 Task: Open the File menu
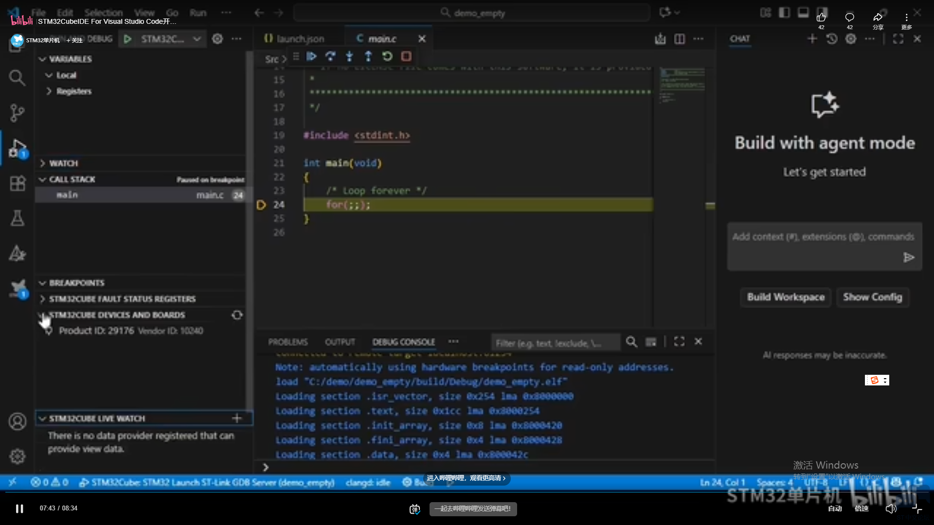click(x=38, y=13)
